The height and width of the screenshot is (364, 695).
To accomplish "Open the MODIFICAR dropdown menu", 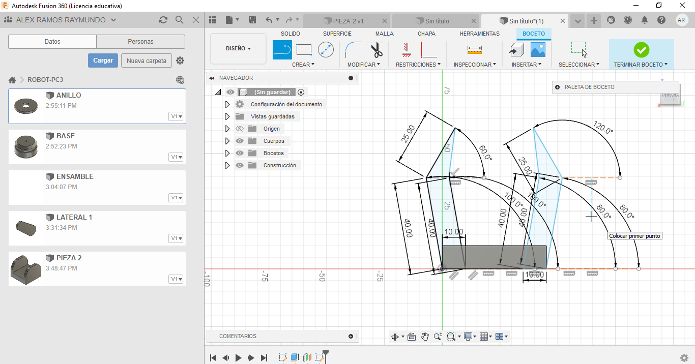I will 364,65.
